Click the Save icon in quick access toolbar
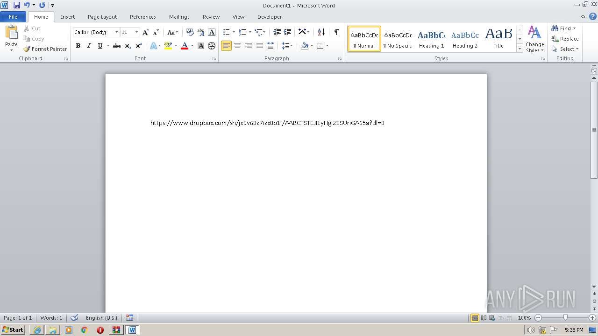598x336 pixels. tap(17, 5)
